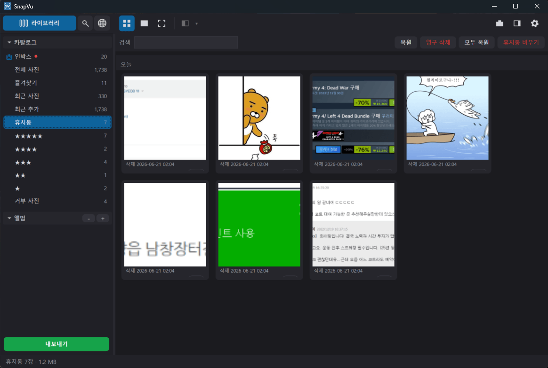The image size is (548, 368).
Task: Open the split view dropdown arrow
Action: [196, 23]
